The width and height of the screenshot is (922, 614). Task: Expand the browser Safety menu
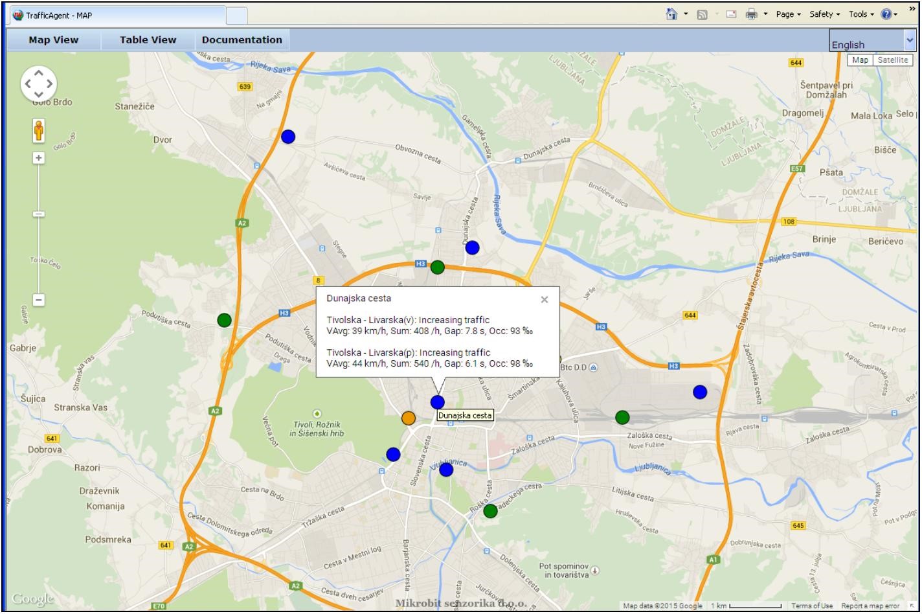pos(824,14)
